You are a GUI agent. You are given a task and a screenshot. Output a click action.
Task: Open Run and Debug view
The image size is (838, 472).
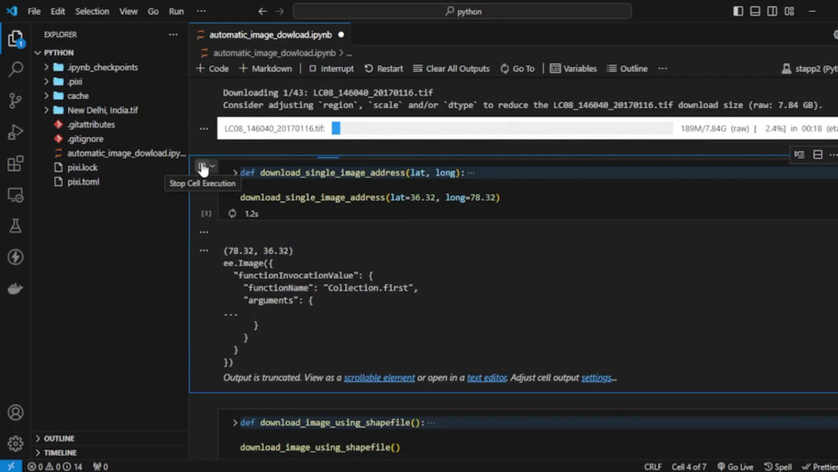[x=15, y=132]
